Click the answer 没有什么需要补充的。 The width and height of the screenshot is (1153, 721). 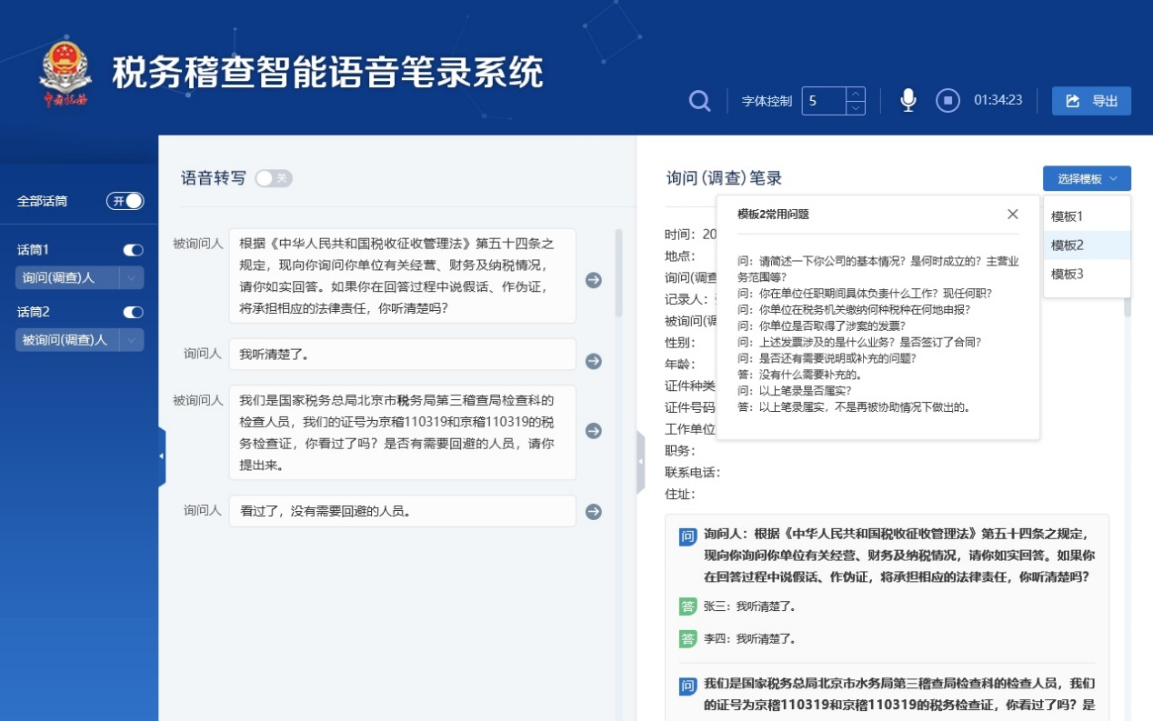point(799,375)
